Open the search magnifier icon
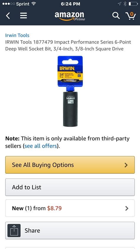 click(x=116, y=16)
